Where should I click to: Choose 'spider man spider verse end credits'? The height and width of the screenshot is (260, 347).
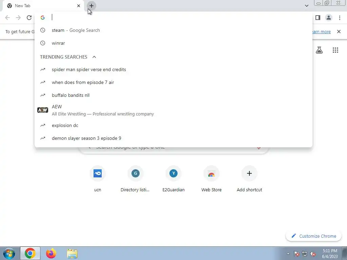(173, 69)
